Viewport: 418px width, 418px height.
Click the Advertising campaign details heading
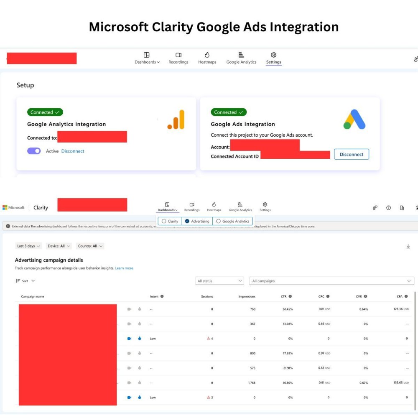(x=49, y=260)
